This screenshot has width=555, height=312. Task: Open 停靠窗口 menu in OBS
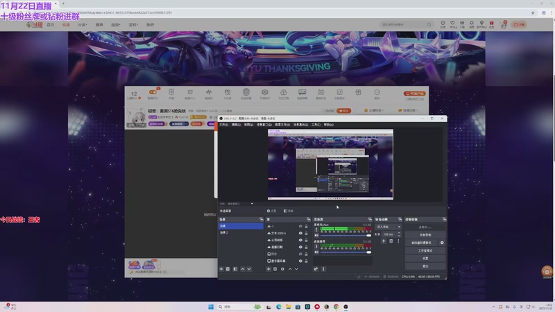pyautogui.click(x=264, y=125)
